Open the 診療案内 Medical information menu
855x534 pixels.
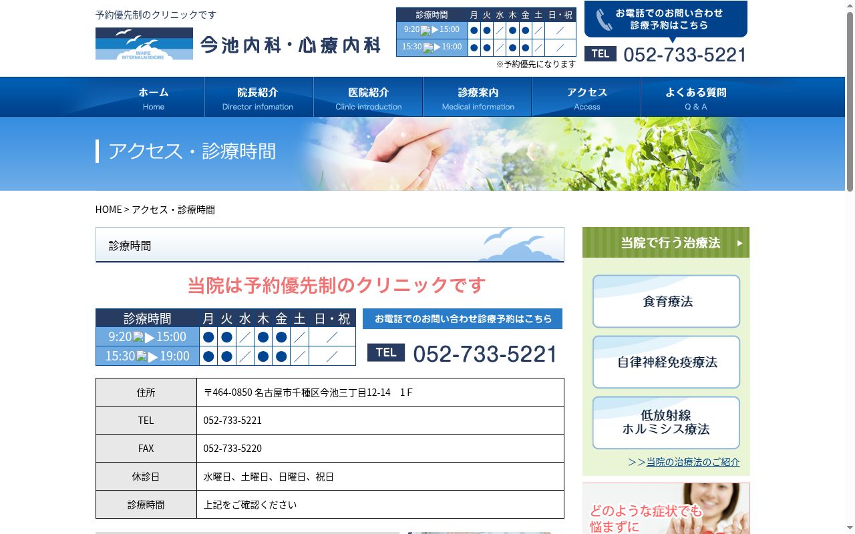[x=478, y=97]
